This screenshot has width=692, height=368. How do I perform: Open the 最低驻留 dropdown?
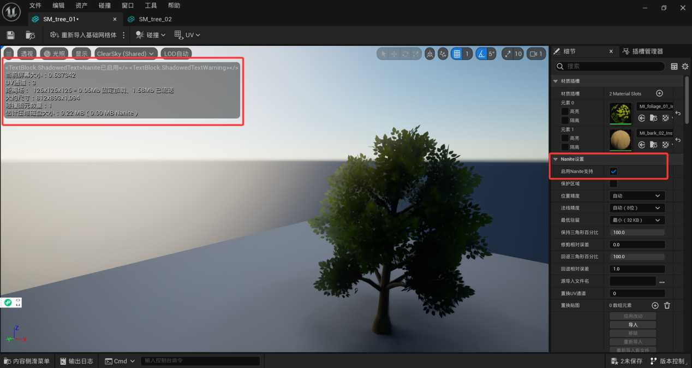(x=637, y=220)
